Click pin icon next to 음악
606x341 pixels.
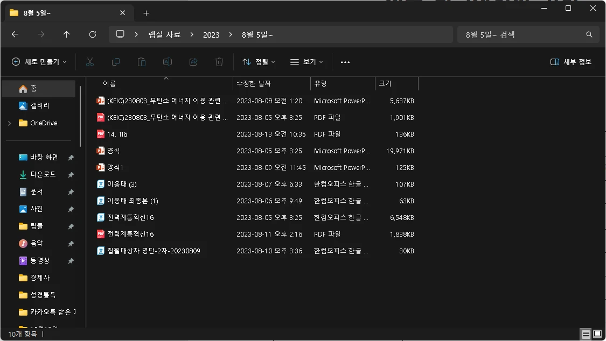click(71, 244)
